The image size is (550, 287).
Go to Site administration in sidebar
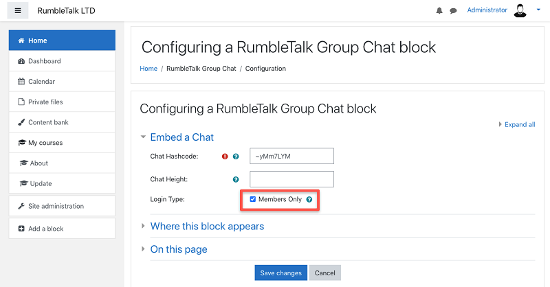click(56, 206)
